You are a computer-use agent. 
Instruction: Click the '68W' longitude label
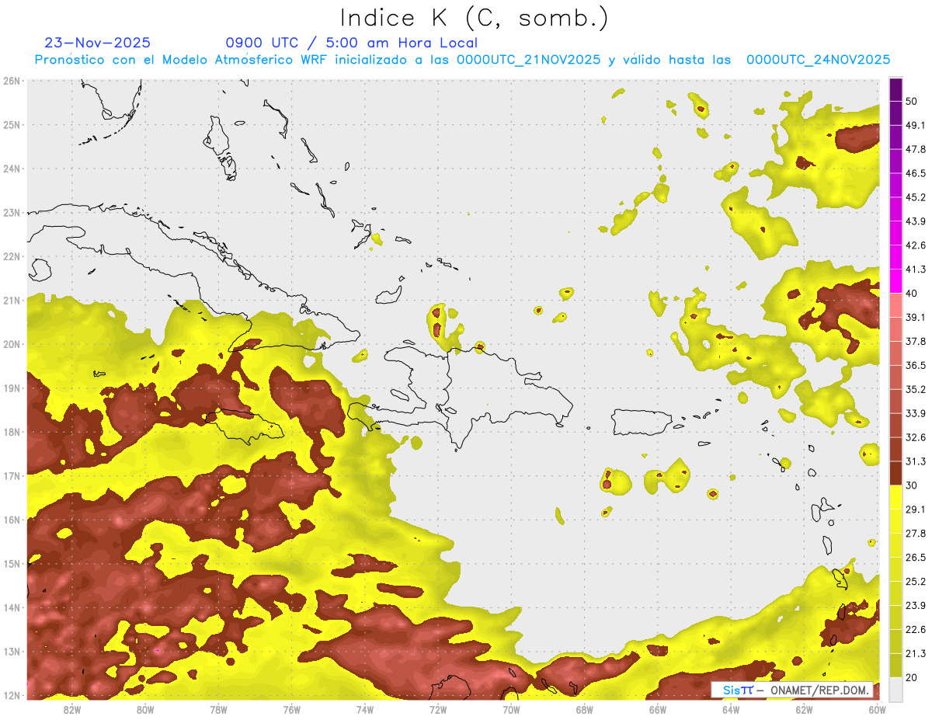coord(585,709)
